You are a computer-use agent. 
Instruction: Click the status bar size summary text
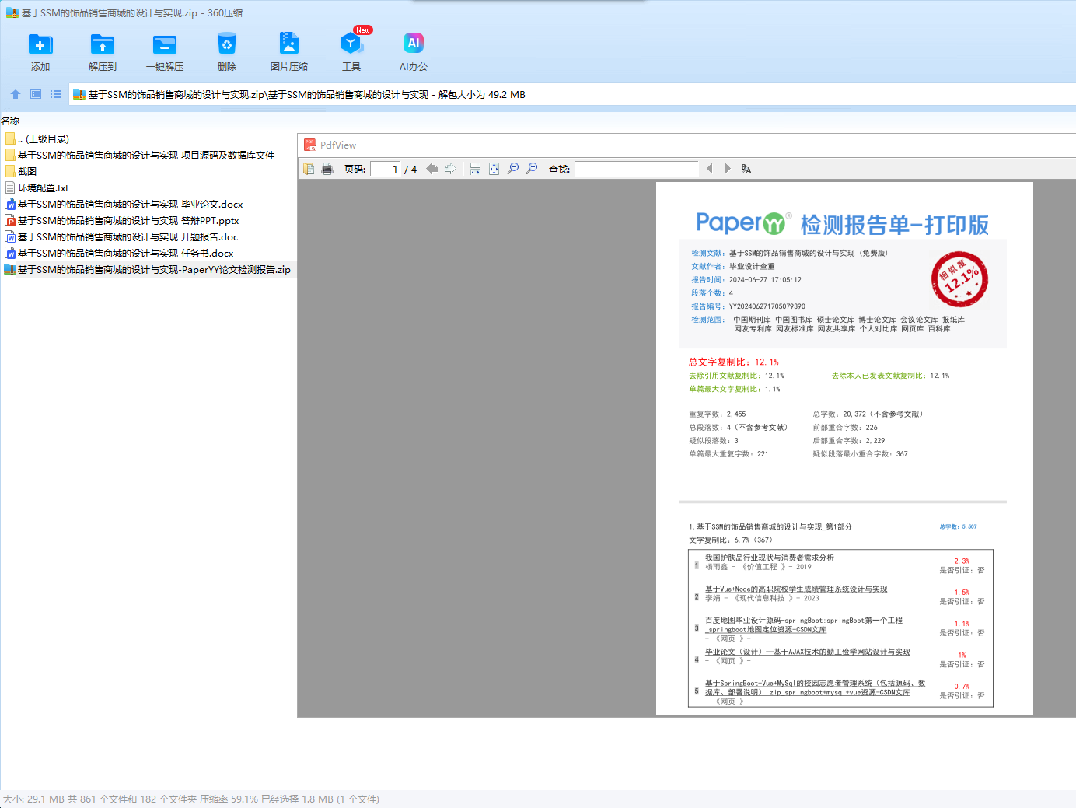click(191, 799)
